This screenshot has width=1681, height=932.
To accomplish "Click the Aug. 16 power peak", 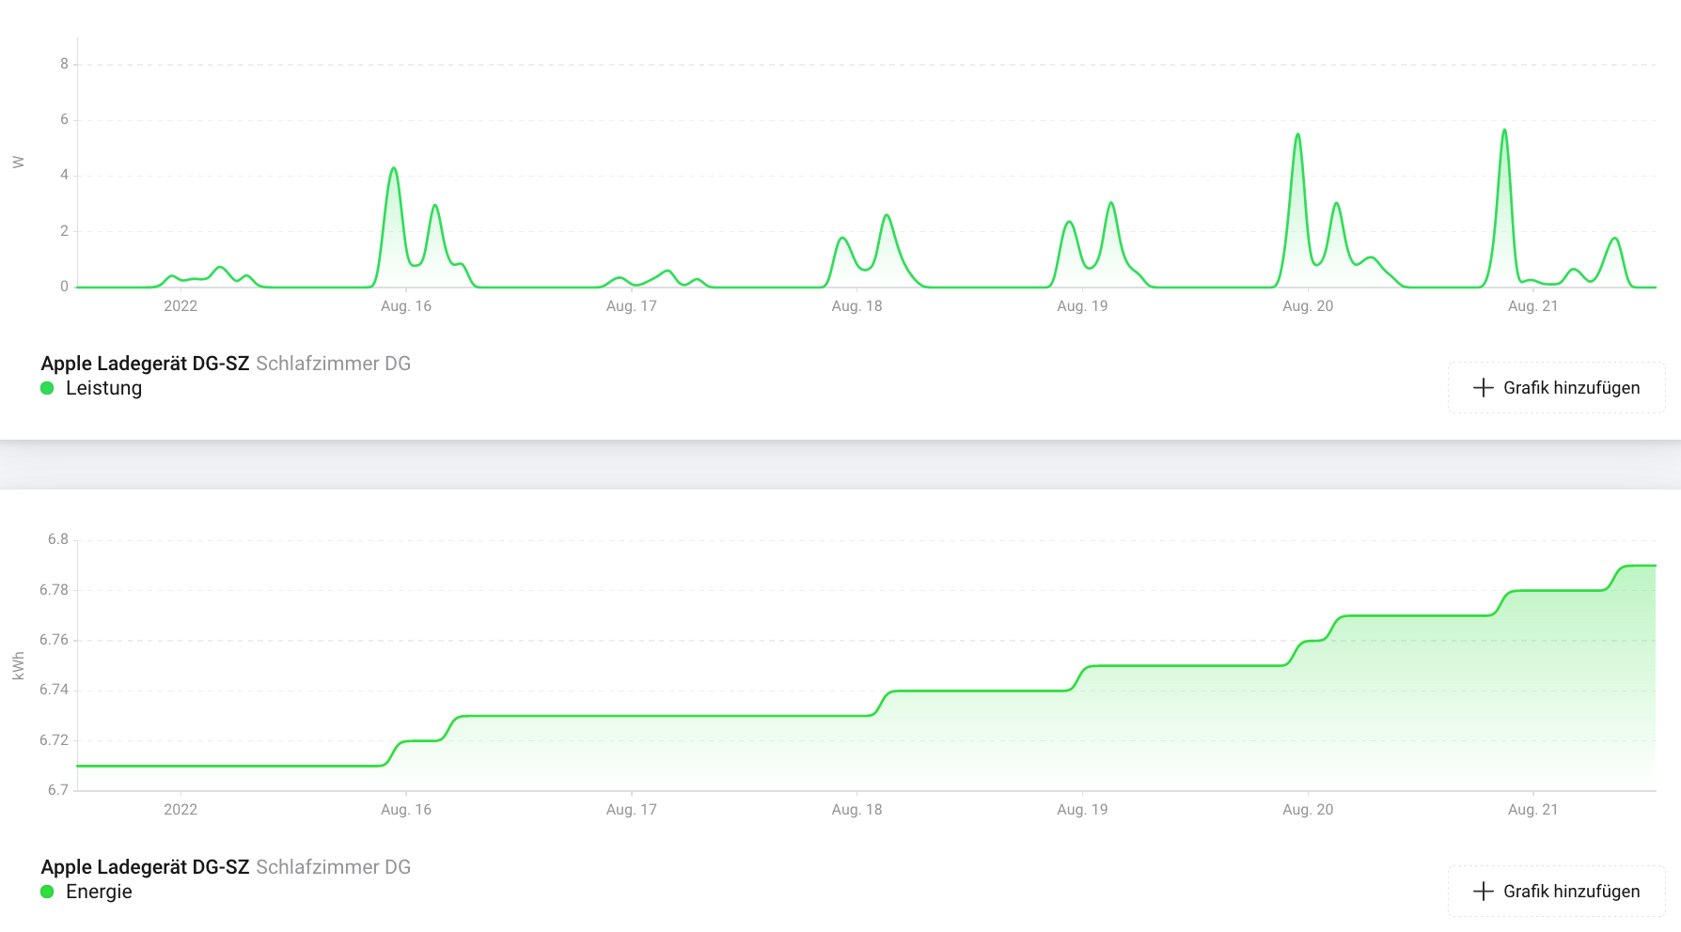I will click(394, 169).
